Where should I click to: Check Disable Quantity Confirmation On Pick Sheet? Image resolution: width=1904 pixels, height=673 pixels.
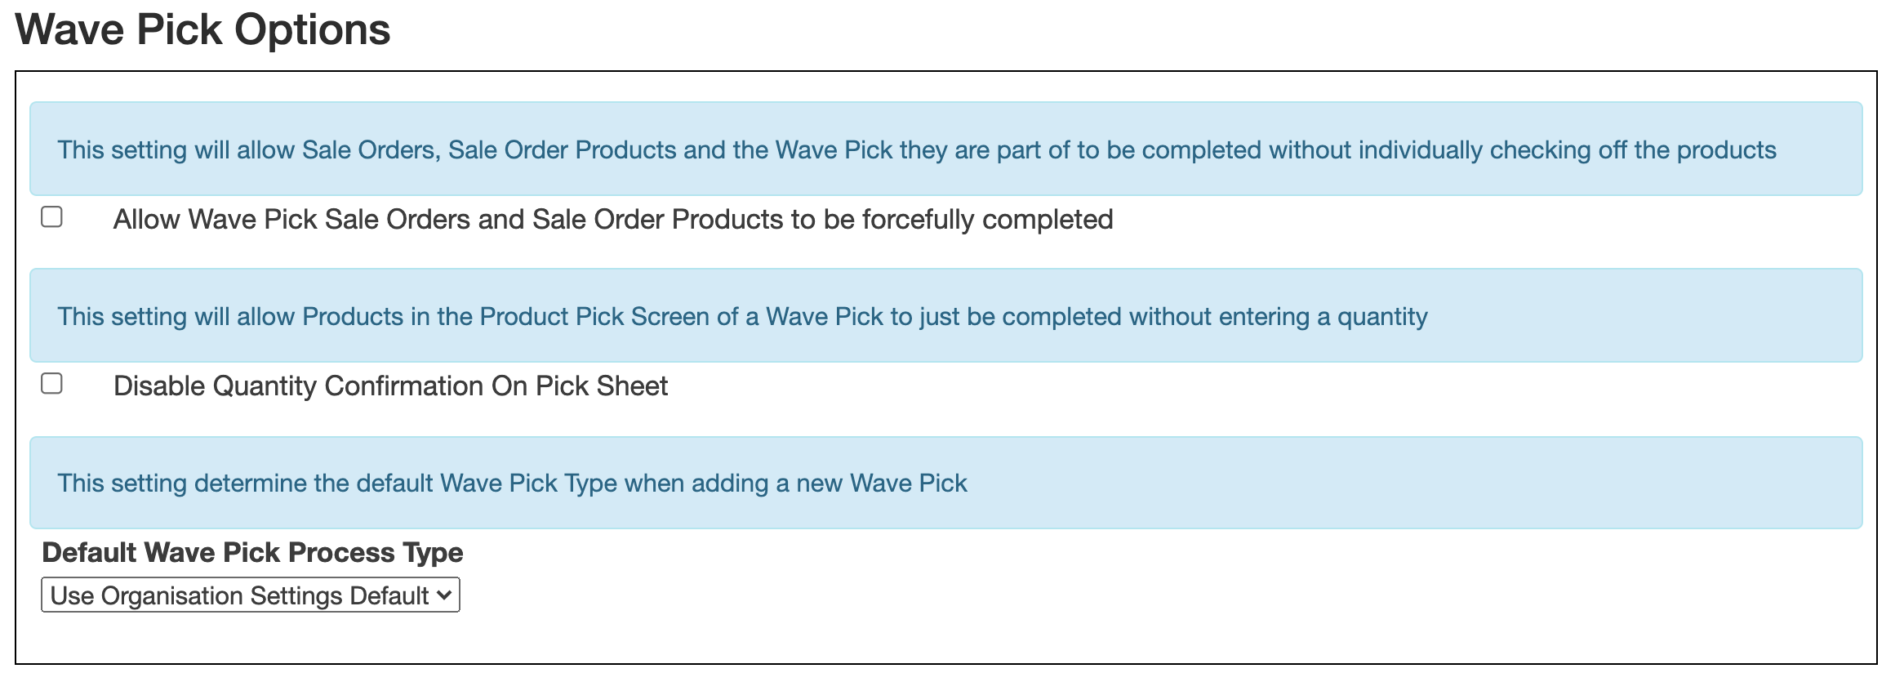(51, 381)
